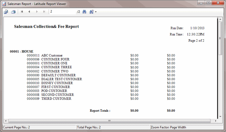The image size is (226, 132).
Task: Maximize the Report Viewer window
Action: [x=208, y=3]
